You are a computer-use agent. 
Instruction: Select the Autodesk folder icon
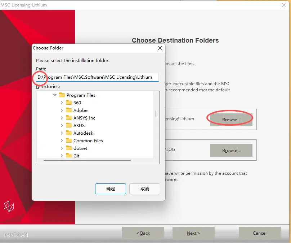coord(69,133)
